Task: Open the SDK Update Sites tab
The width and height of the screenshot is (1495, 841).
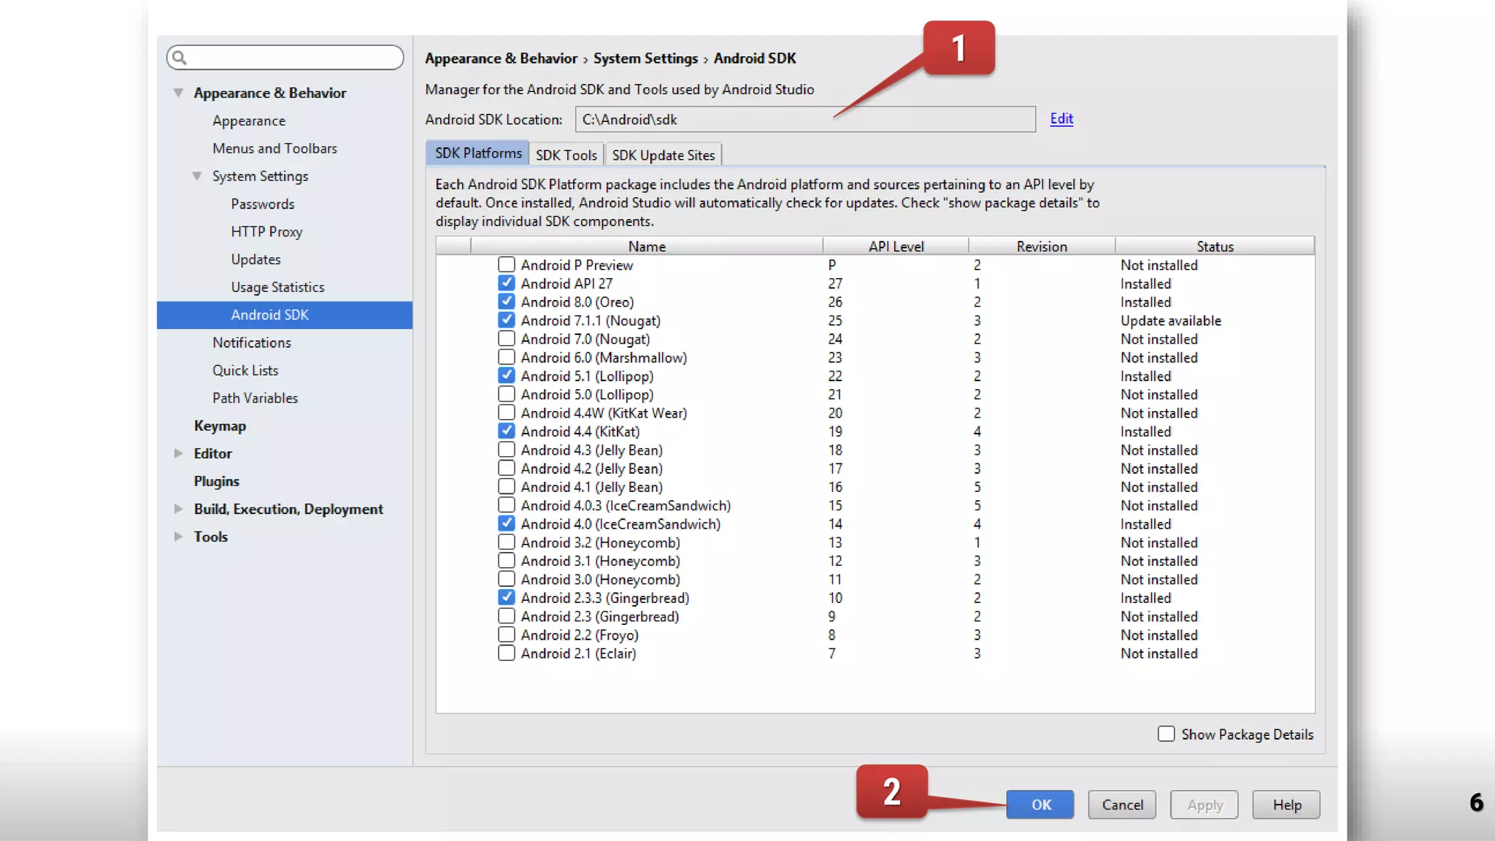Action: 663,155
